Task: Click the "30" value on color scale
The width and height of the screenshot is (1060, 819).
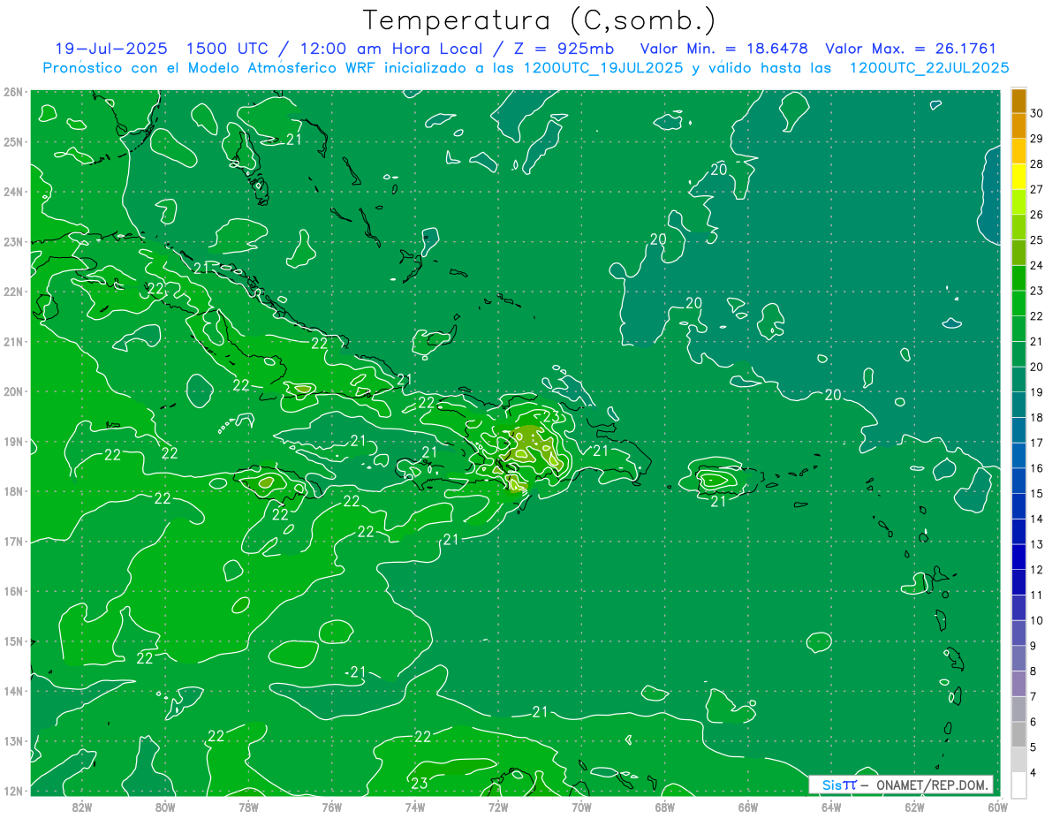Action: pos(1037,113)
